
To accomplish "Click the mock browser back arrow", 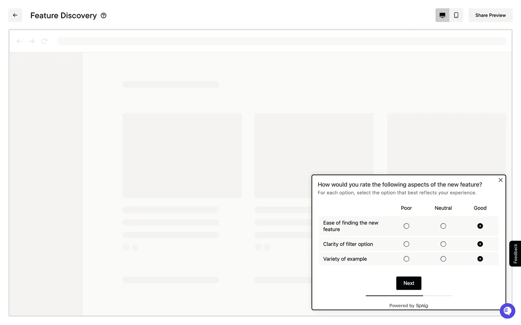I will tap(19, 41).
